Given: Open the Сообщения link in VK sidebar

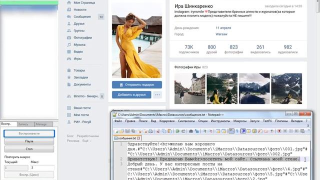Looking at the screenshot, I should pos(82,16).
